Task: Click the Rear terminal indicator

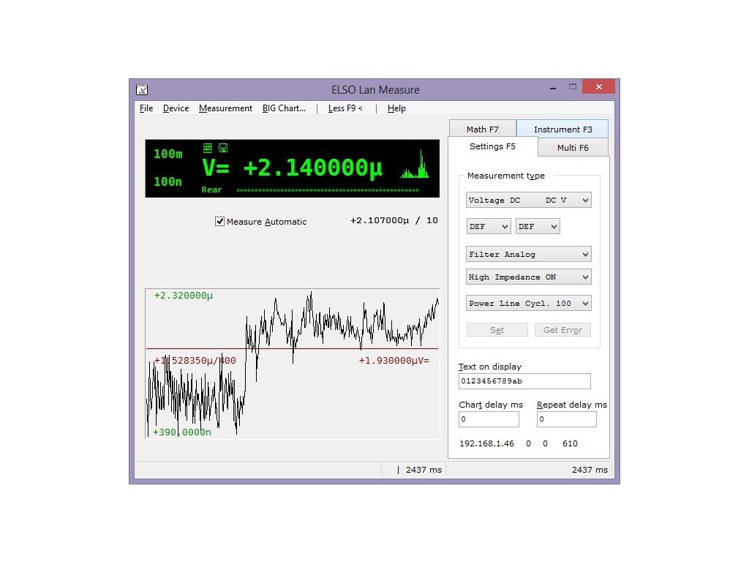Action: tap(211, 190)
